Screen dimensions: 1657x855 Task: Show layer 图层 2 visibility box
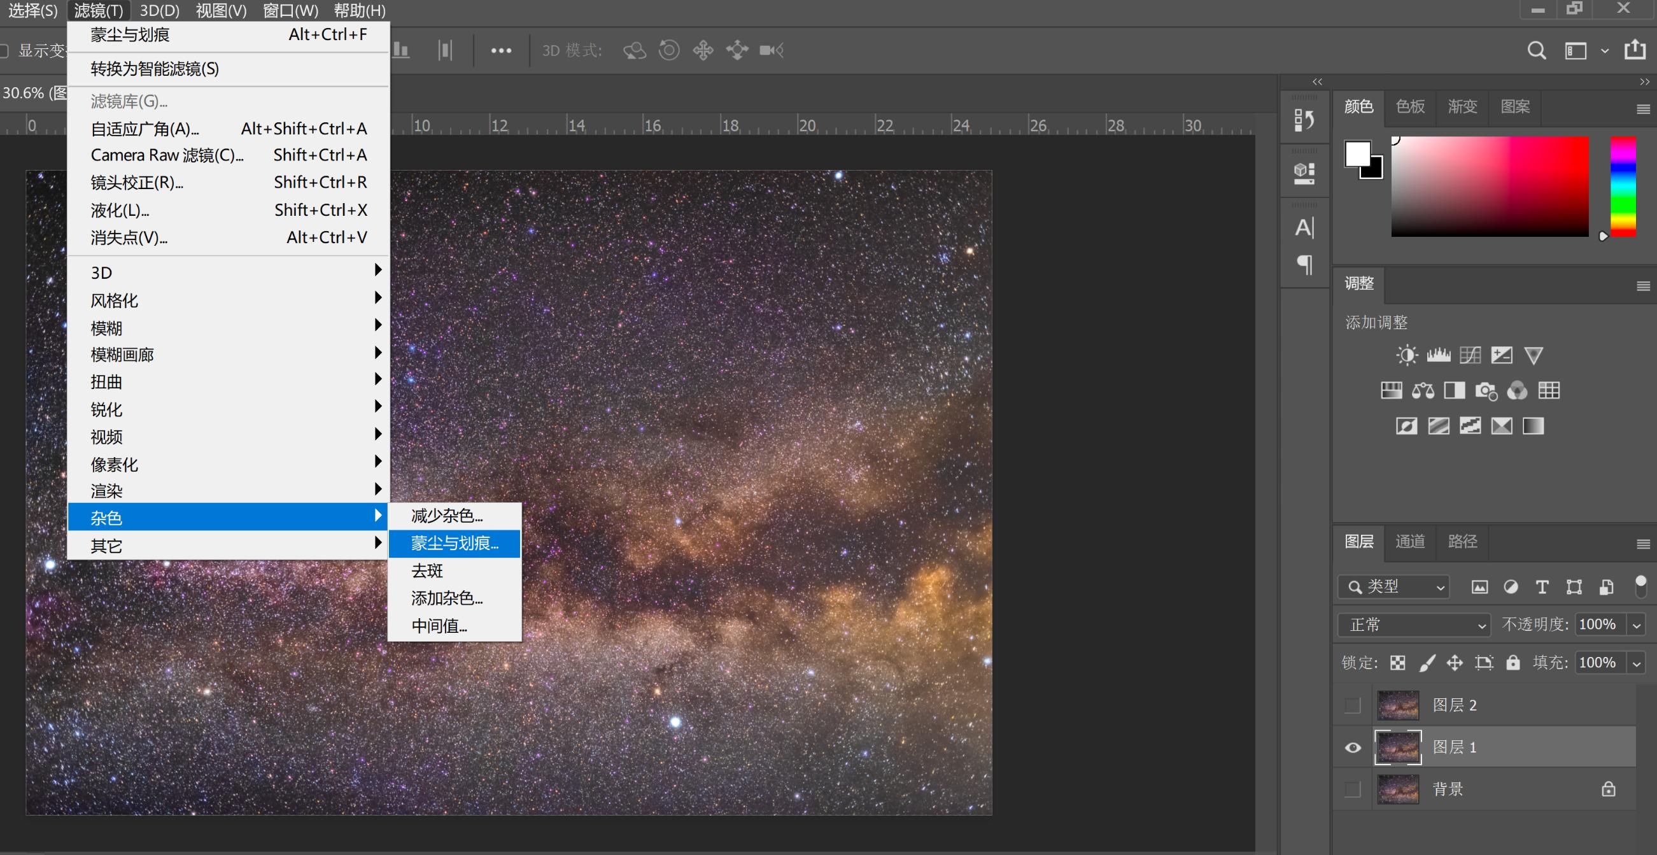pyautogui.click(x=1353, y=705)
